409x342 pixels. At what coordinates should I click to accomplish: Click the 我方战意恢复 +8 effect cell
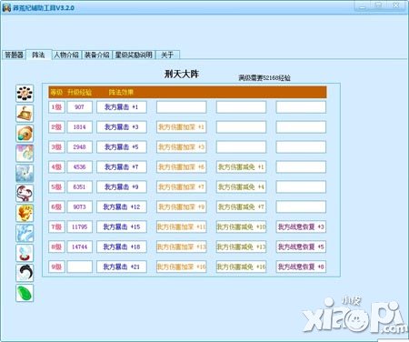(x=301, y=267)
